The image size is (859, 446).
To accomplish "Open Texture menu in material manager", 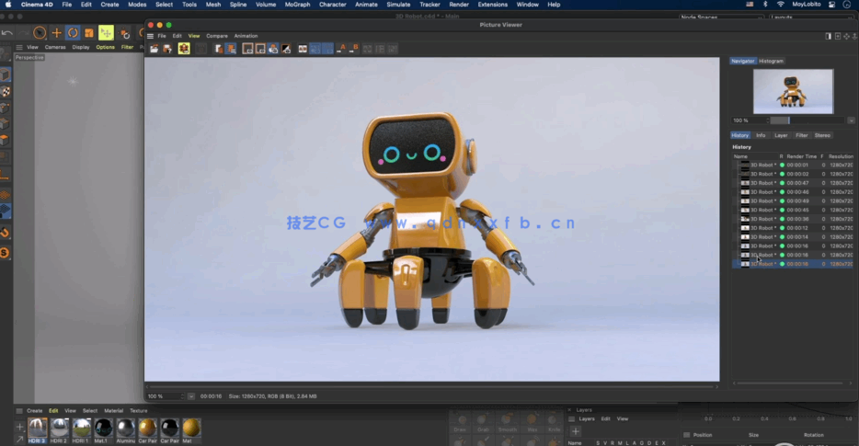I will coord(139,410).
